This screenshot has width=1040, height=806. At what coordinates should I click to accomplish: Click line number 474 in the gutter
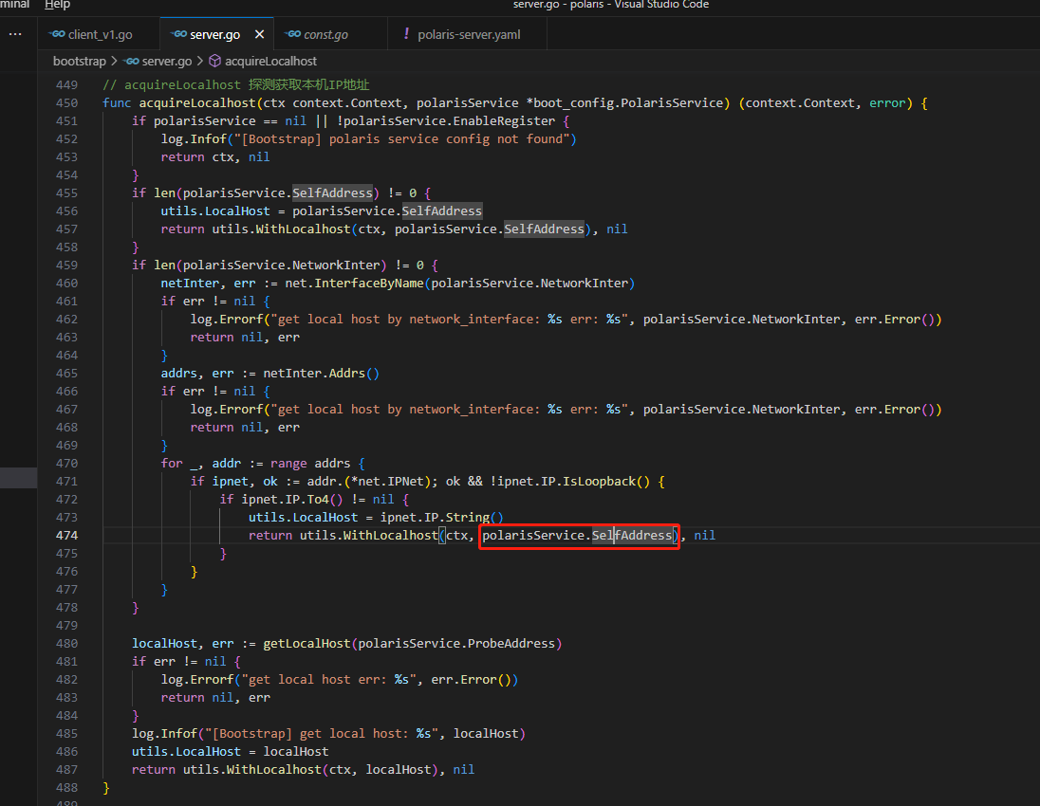click(x=67, y=535)
